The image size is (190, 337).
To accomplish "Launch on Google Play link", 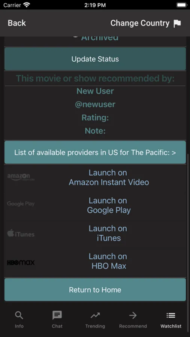I will [x=109, y=206].
